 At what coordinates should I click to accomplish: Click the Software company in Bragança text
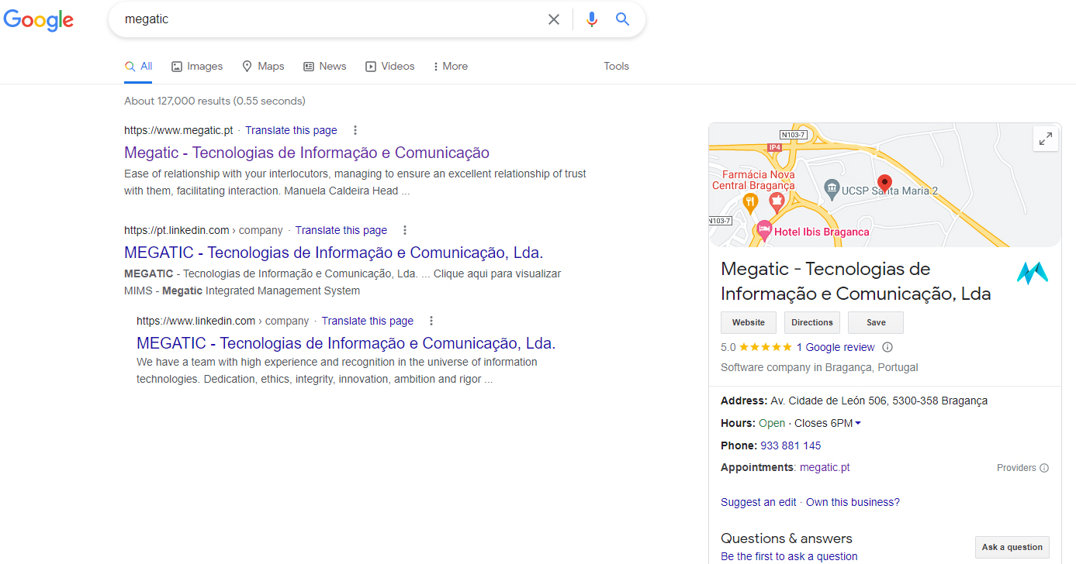tap(819, 367)
